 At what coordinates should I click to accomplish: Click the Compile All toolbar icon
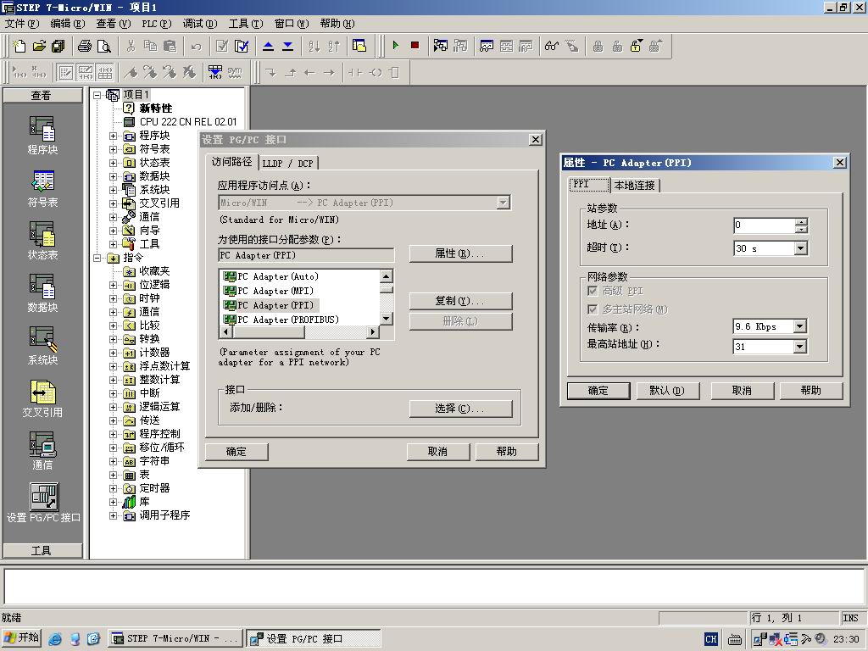click(242, 46)
